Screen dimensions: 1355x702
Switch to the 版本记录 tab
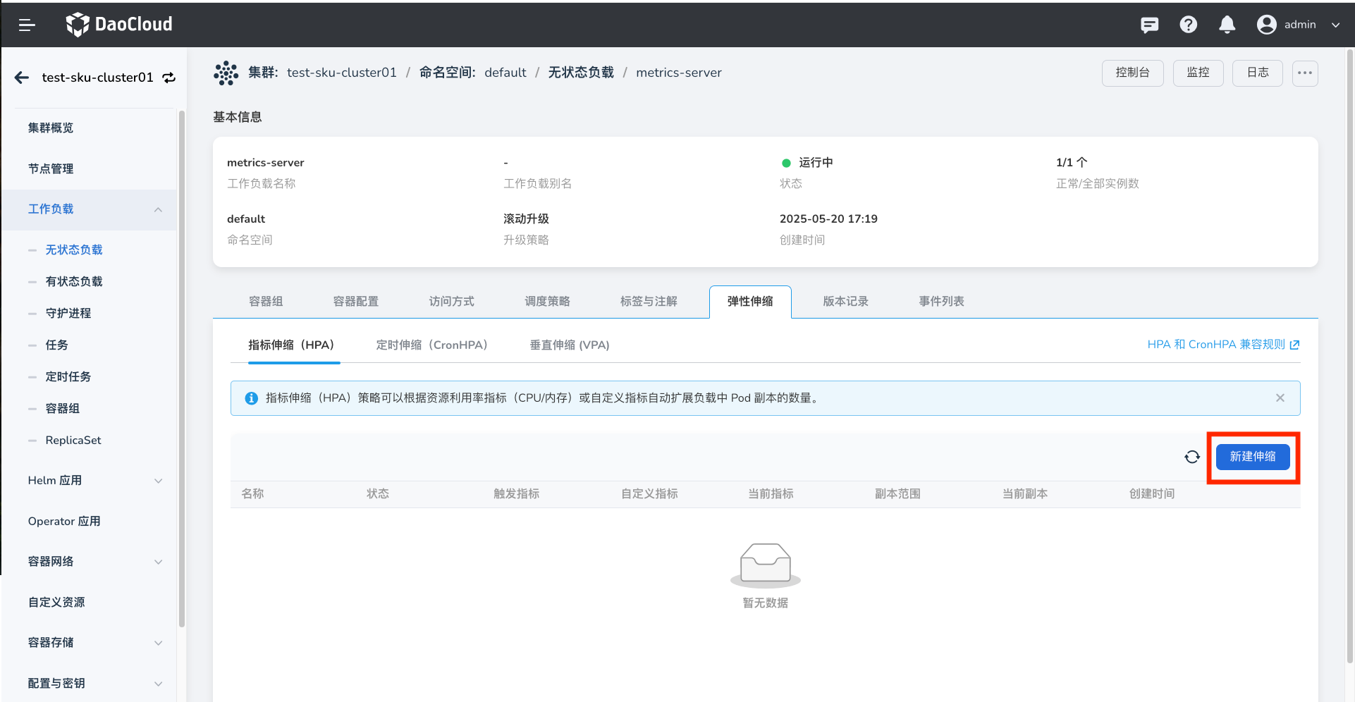pyautogui.click(x=845, y=302)
